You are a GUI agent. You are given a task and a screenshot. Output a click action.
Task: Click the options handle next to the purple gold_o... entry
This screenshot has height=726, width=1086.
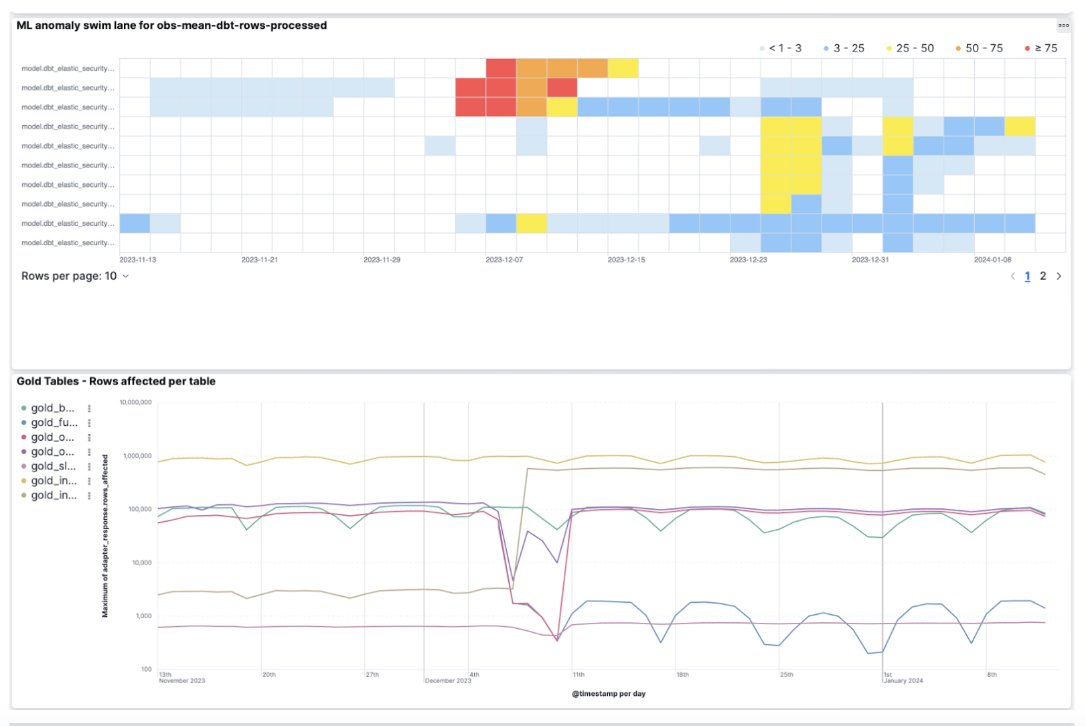89,452
